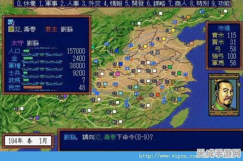Select city 45 white marker
Viewport: 243px width, 161px height.
pyautogui.click(x=22, y=109)
